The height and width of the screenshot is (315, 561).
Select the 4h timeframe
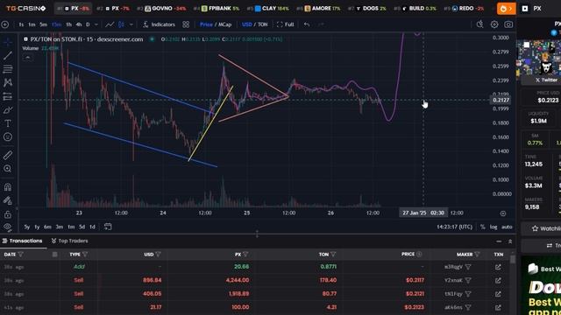(79, 24)
